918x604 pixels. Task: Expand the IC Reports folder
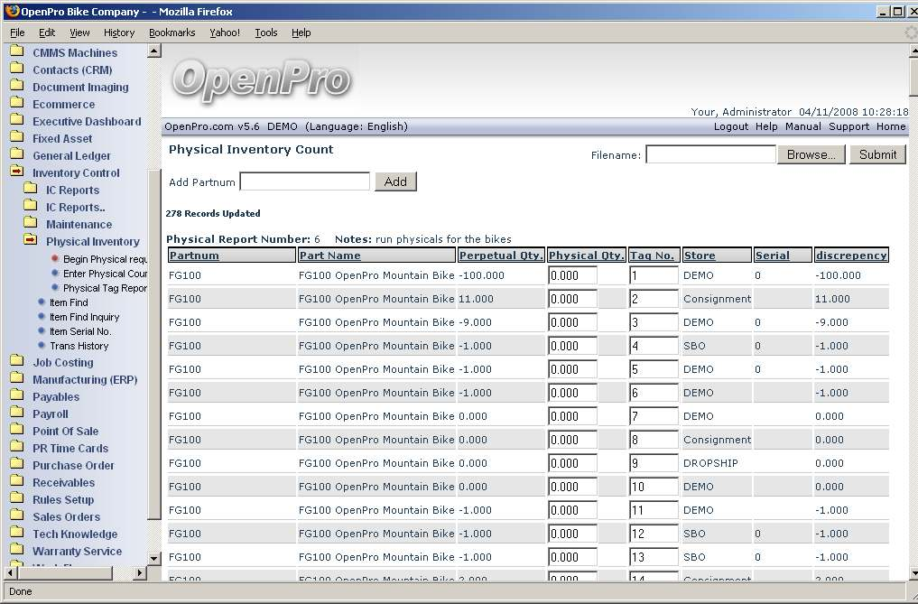pos(72,190)
